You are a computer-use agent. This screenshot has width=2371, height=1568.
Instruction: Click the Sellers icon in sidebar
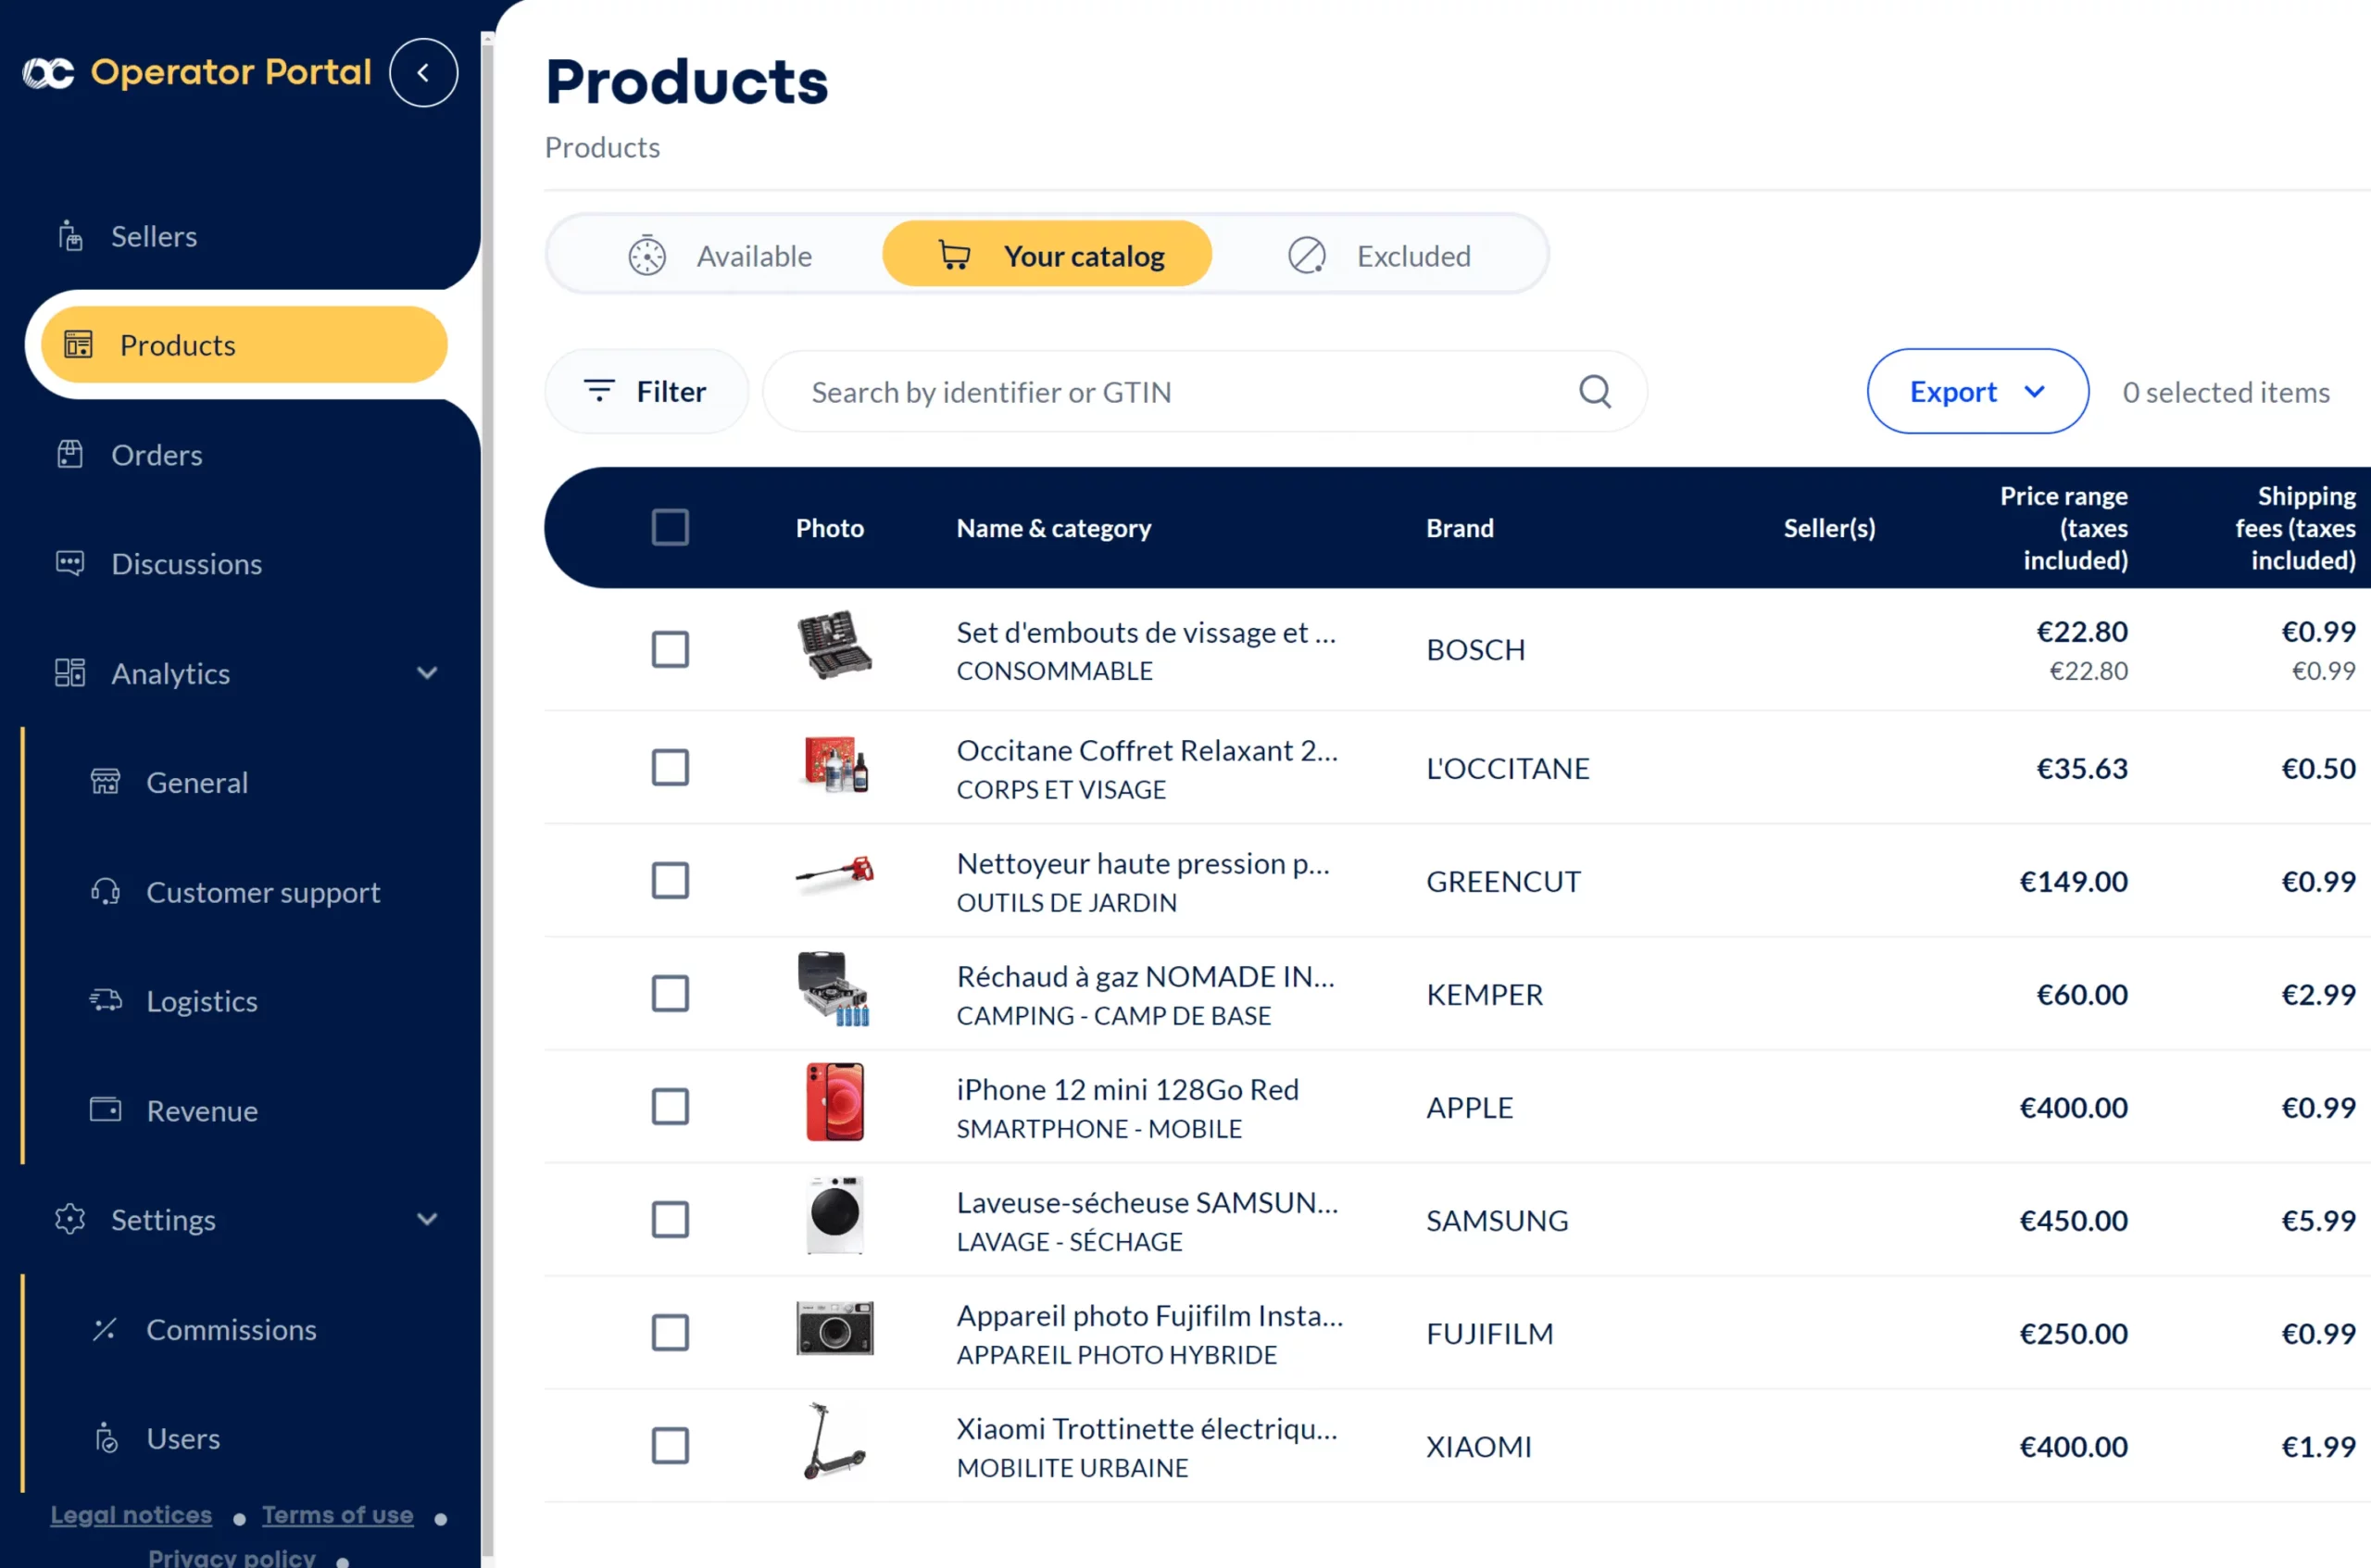click(x=70, y=236)
